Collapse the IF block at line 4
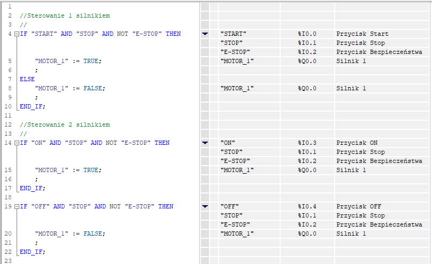 (x=17, y=34)
